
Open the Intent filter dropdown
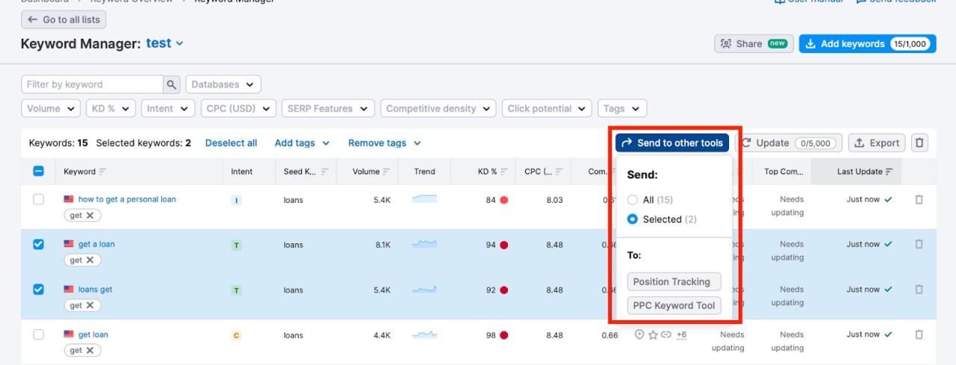click(x=168, y=108)
